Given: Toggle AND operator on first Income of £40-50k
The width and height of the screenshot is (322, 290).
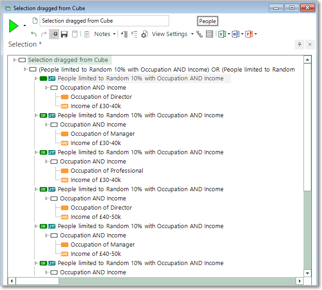Looking at the screenshot, I should click(x=65, y=217).
